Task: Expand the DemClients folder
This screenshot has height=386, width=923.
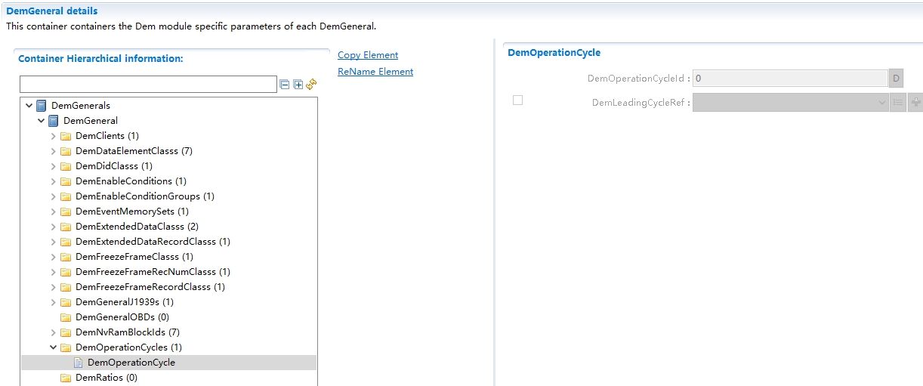Action: (54, 136)
